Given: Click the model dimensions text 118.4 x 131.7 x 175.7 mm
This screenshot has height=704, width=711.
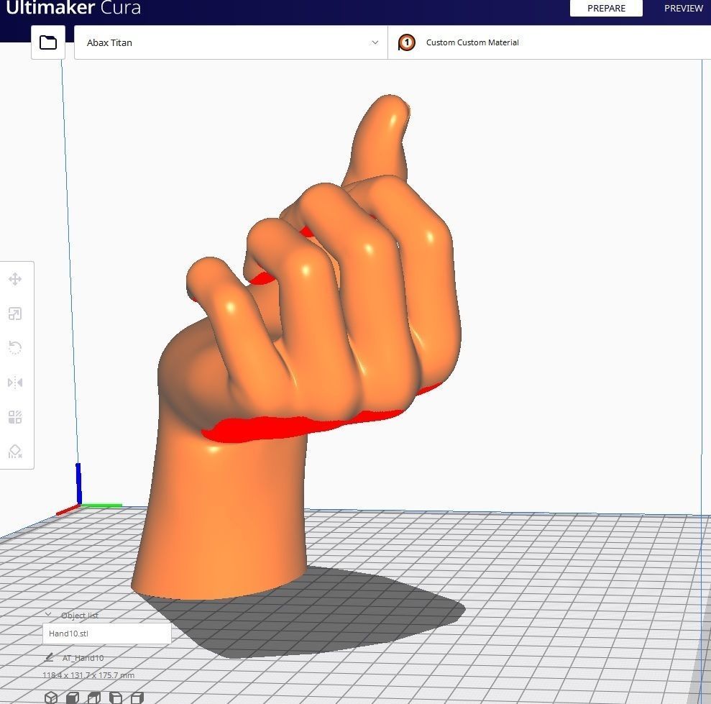Looking at the screenshot, I should tap(88, 675).
